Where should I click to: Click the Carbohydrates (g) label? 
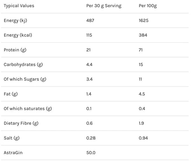23,64
